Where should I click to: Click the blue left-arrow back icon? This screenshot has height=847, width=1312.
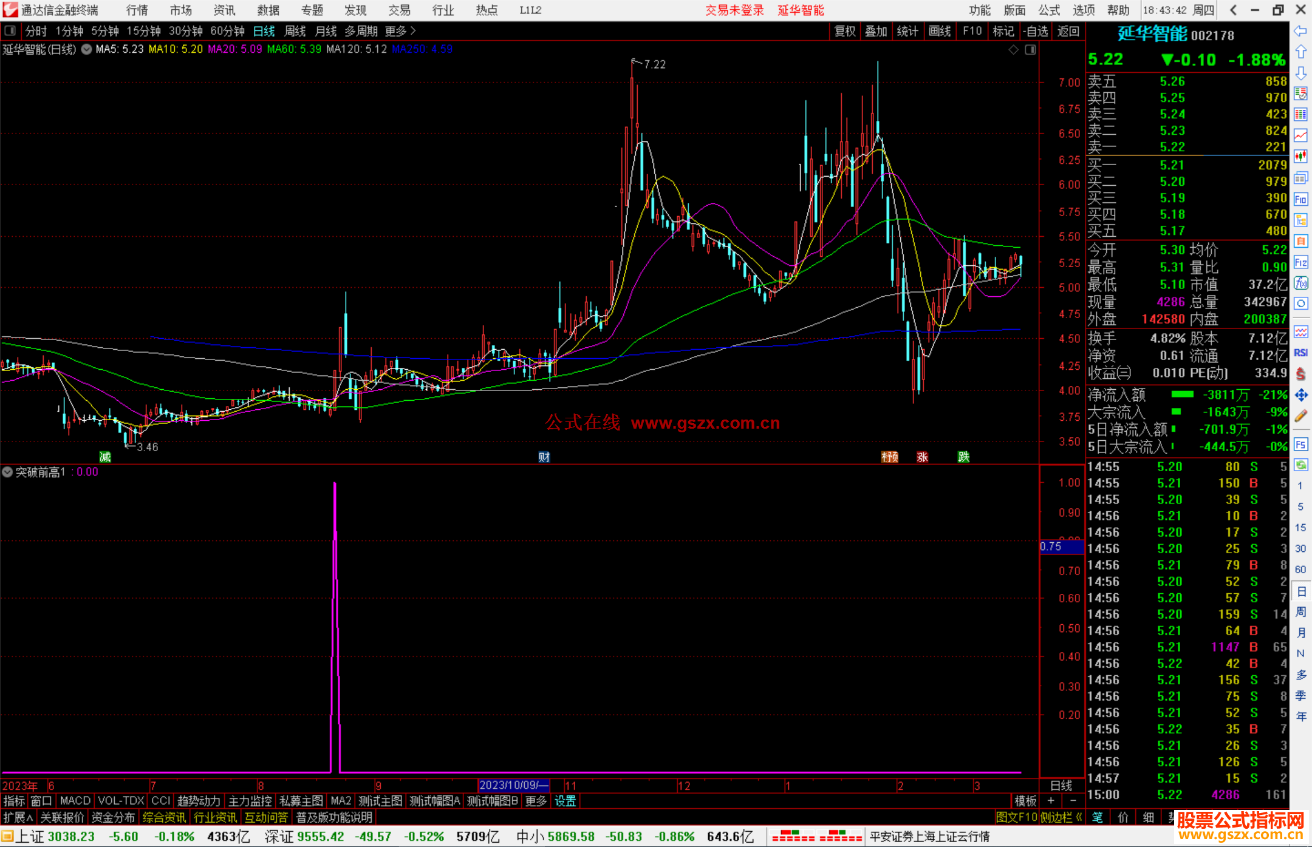pos(1300,31)
